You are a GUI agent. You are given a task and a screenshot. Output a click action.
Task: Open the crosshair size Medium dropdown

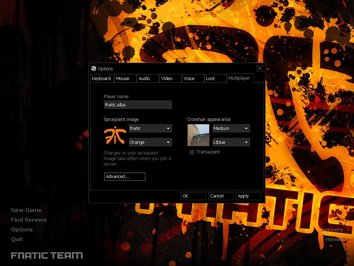coord(231,128)
